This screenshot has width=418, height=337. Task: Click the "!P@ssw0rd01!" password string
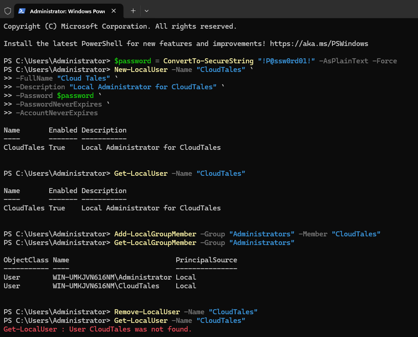click(x=286, y=61)
